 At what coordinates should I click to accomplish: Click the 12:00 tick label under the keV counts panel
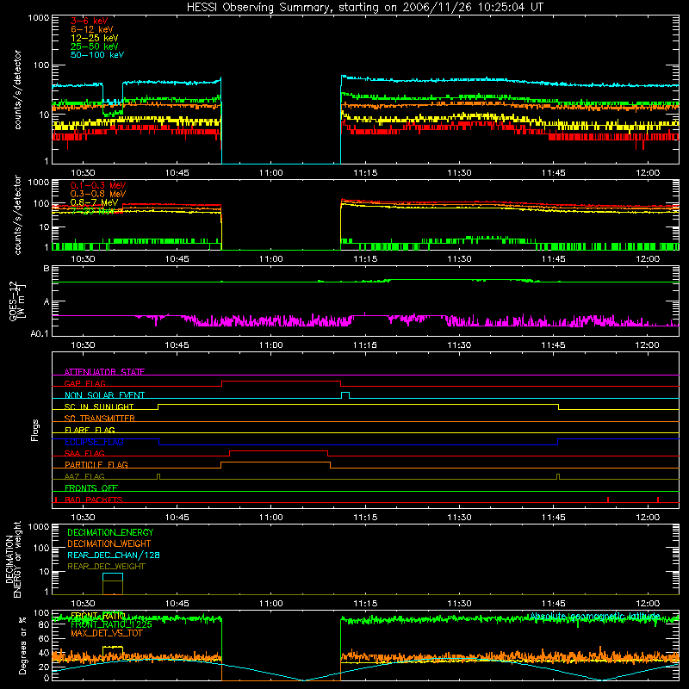648,173
